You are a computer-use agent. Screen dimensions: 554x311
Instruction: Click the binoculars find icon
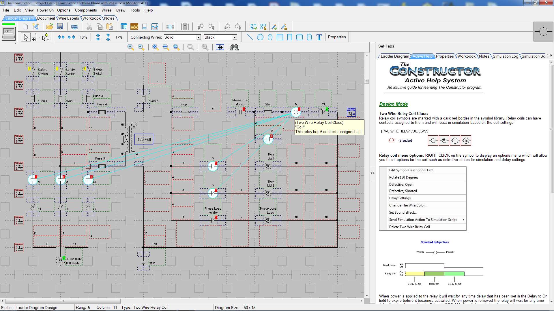tap(234, 47)
